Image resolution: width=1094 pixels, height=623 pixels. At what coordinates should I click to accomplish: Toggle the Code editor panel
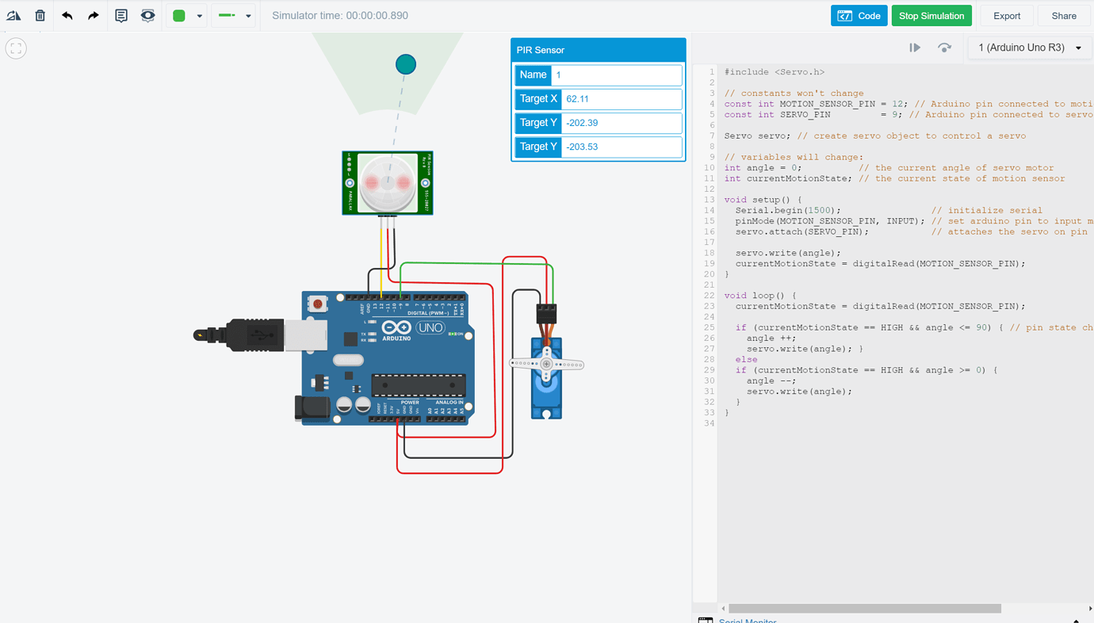(859, 16)
